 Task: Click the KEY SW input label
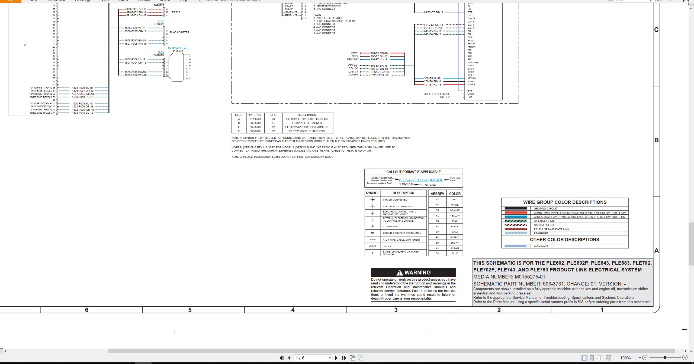coord(352,60)
